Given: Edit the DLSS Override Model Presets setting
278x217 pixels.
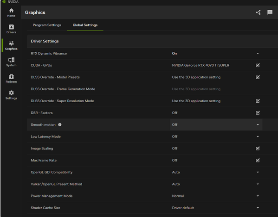Looking at the screenshot, I should [x=258, y=77].
